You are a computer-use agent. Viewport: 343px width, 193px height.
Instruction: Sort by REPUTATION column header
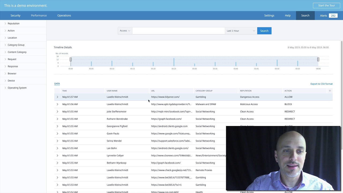click(x=246, y=91)
